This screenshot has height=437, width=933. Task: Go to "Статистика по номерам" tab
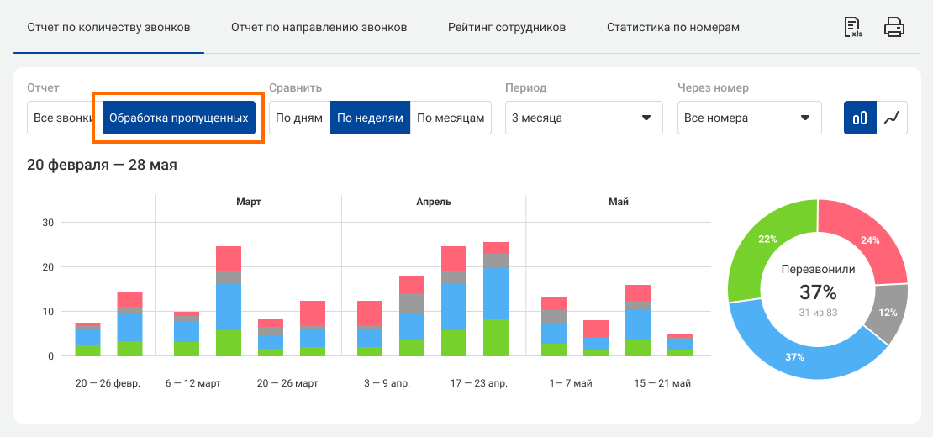pos(673,28)
